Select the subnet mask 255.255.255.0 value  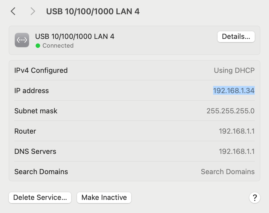coord(230,111)
